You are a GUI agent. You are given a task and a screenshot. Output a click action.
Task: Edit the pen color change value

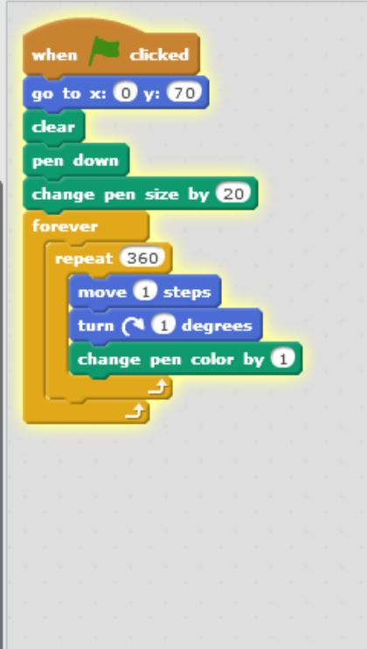(283, 360)
